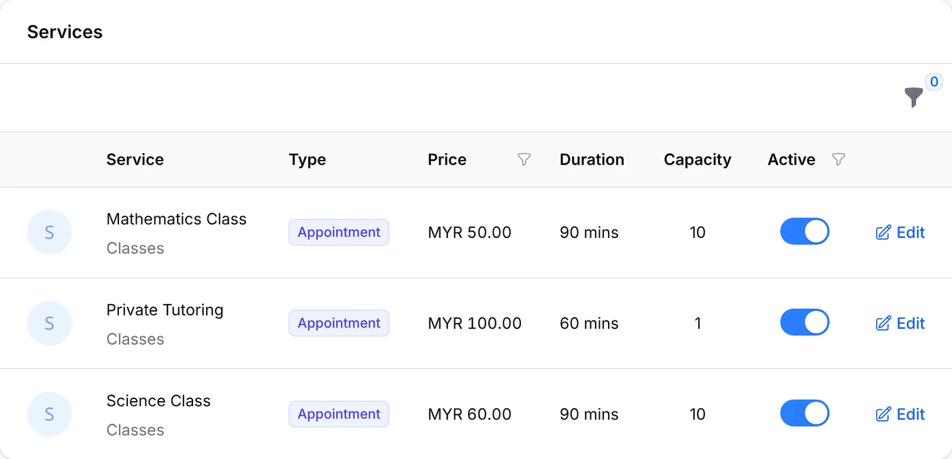Click the filter count badge showing 0
The image size is (952, 459).
point(934,82)
